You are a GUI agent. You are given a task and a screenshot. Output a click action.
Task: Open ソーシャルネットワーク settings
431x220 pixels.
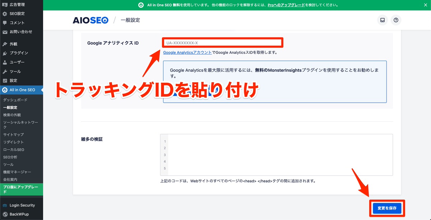(x=20, y=125)
